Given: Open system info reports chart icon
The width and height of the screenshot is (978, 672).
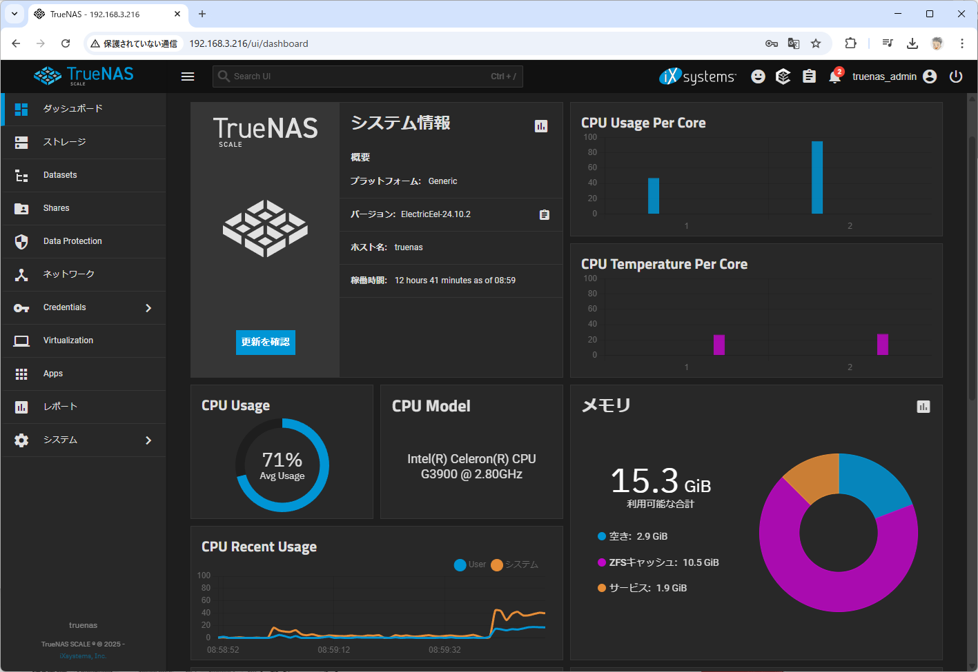Looking at the screenshot, I should [x=541, y=125].
